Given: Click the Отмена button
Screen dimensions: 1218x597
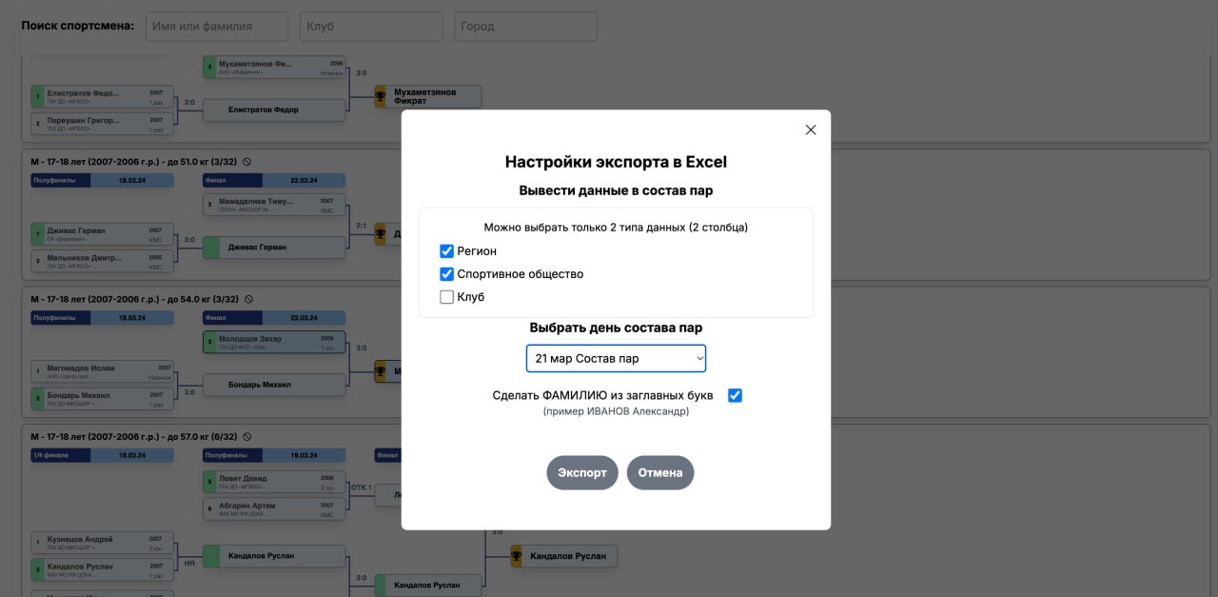Looking at the screenshot, I should [x=660, y=472].
